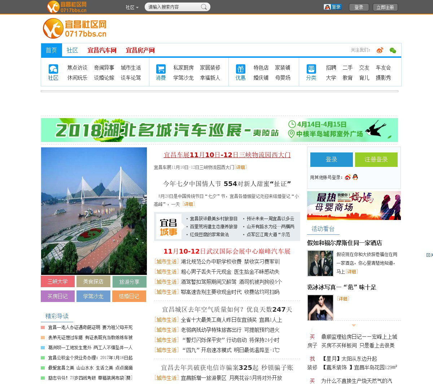Image resolution: width=433 pixels, height=384 pixels.
Task: Open the 宜昌获评最美乡村旅游目 link
Action: pos(214,219)
